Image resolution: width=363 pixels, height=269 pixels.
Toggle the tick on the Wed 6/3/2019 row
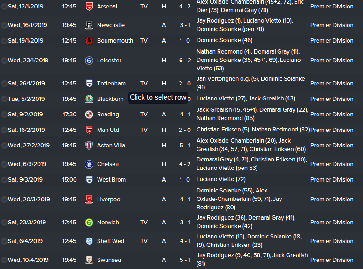tap(4, 164)
